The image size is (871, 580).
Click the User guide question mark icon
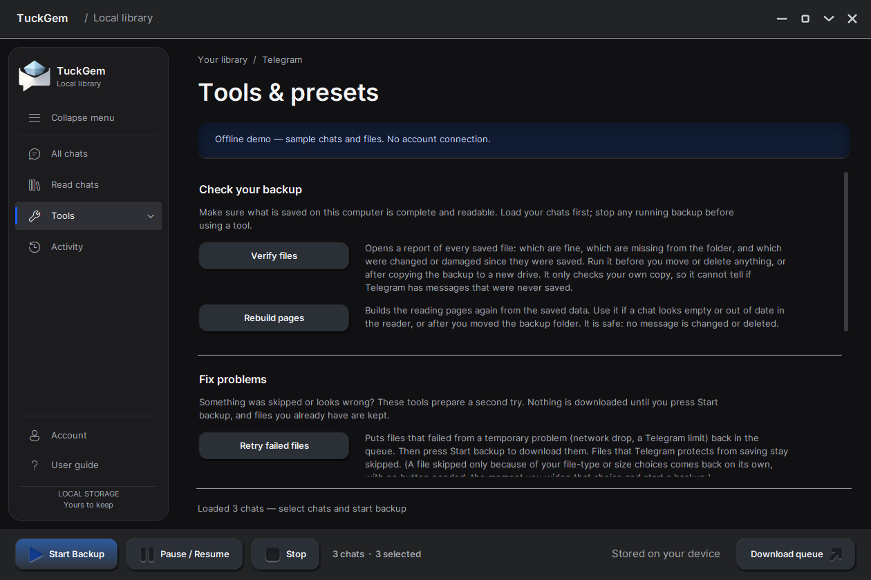pyautogui.click(x=35, y=465)
